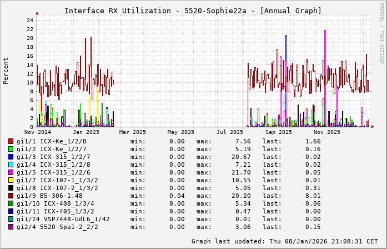This screenshot has width=387, height=249.
Task: Select the black gi1/8 legend swatch
Action: [x=11, y=188]
